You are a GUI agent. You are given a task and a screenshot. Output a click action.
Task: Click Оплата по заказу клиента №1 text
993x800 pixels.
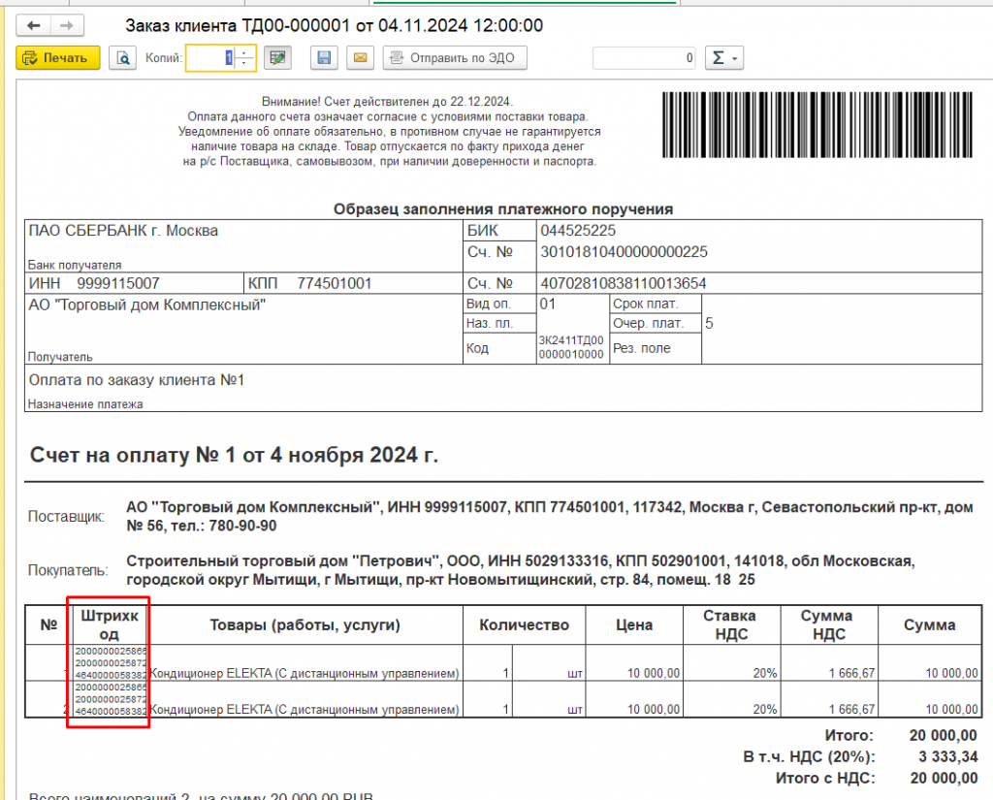click(137, 380)
